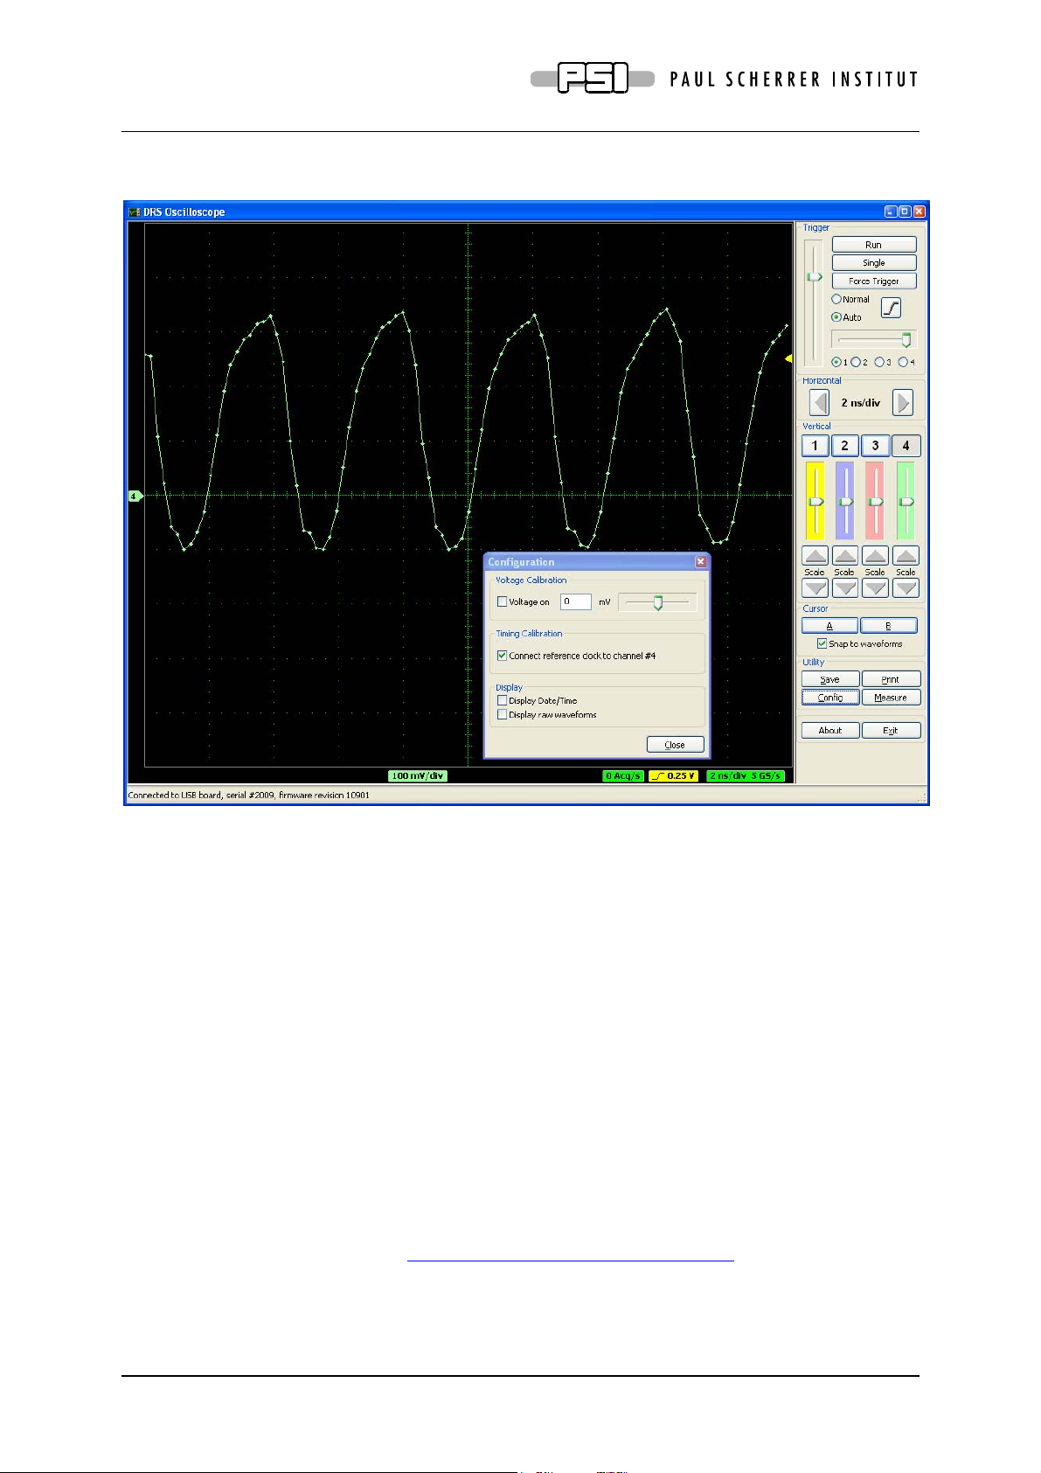Maximize the DRS Oscilloscope window
The width and height of the screenshot is (1041, 1473).
click(905, 212)
